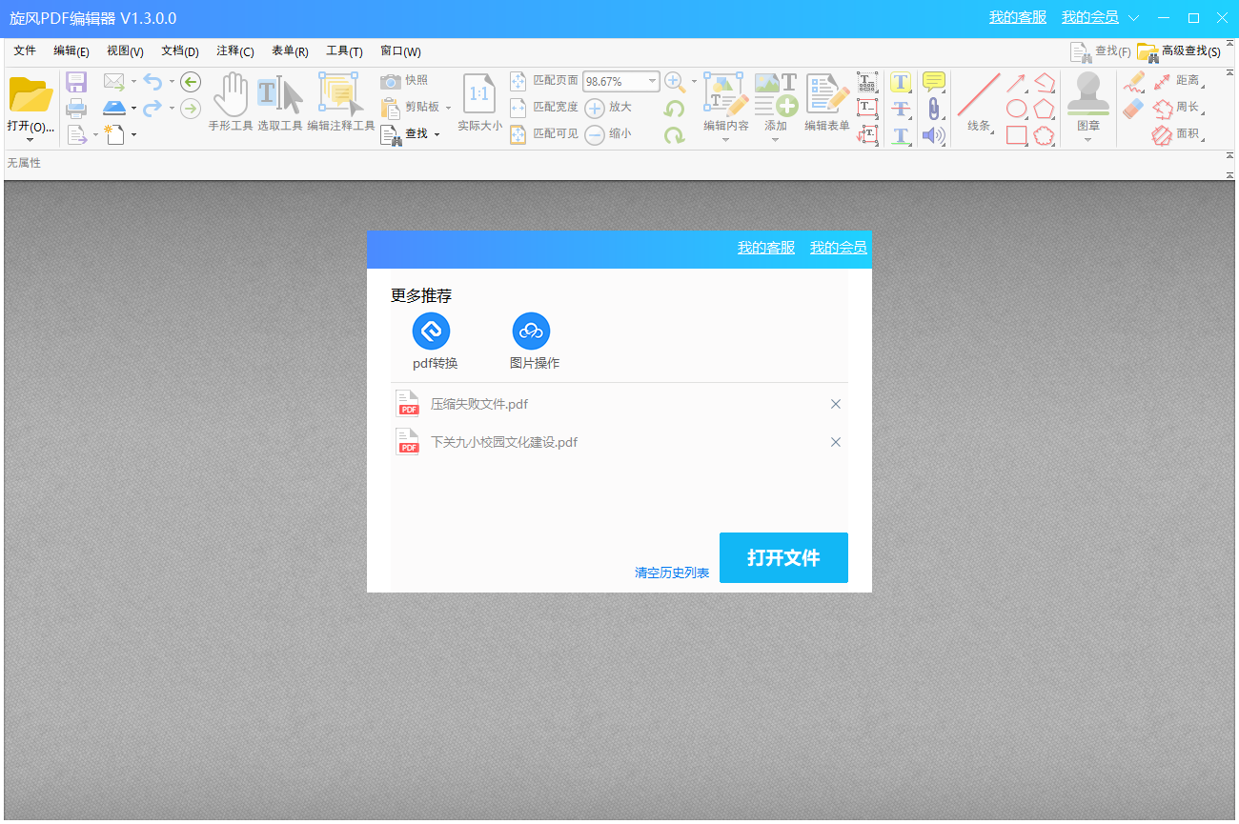The image size is (1239, 824).
Task: Open recent file 下关九小校园文化建设.pdf
Action: tap(503, 442)
